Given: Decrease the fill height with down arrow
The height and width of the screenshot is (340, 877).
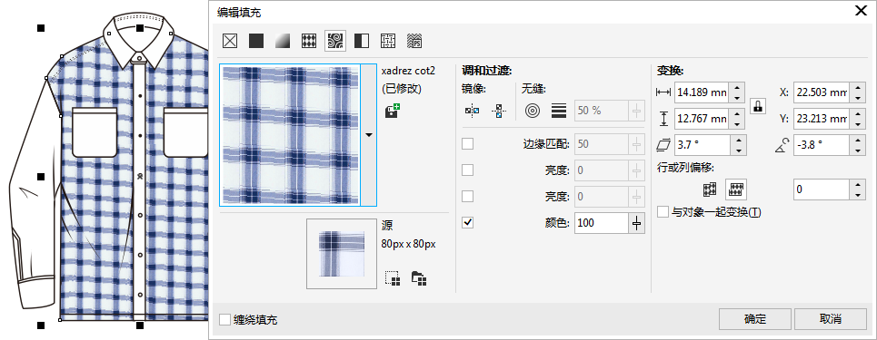Looking at the screenshot, I should (738, 124).
